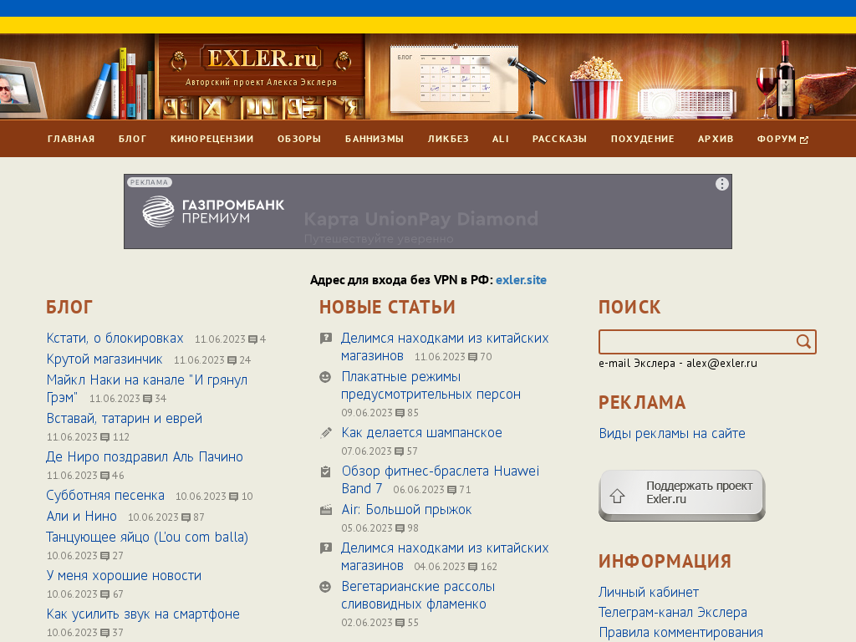Viewport: 856px width, 642px height.
Task: Click the white projector image
Action: click(x=687, y=103)
